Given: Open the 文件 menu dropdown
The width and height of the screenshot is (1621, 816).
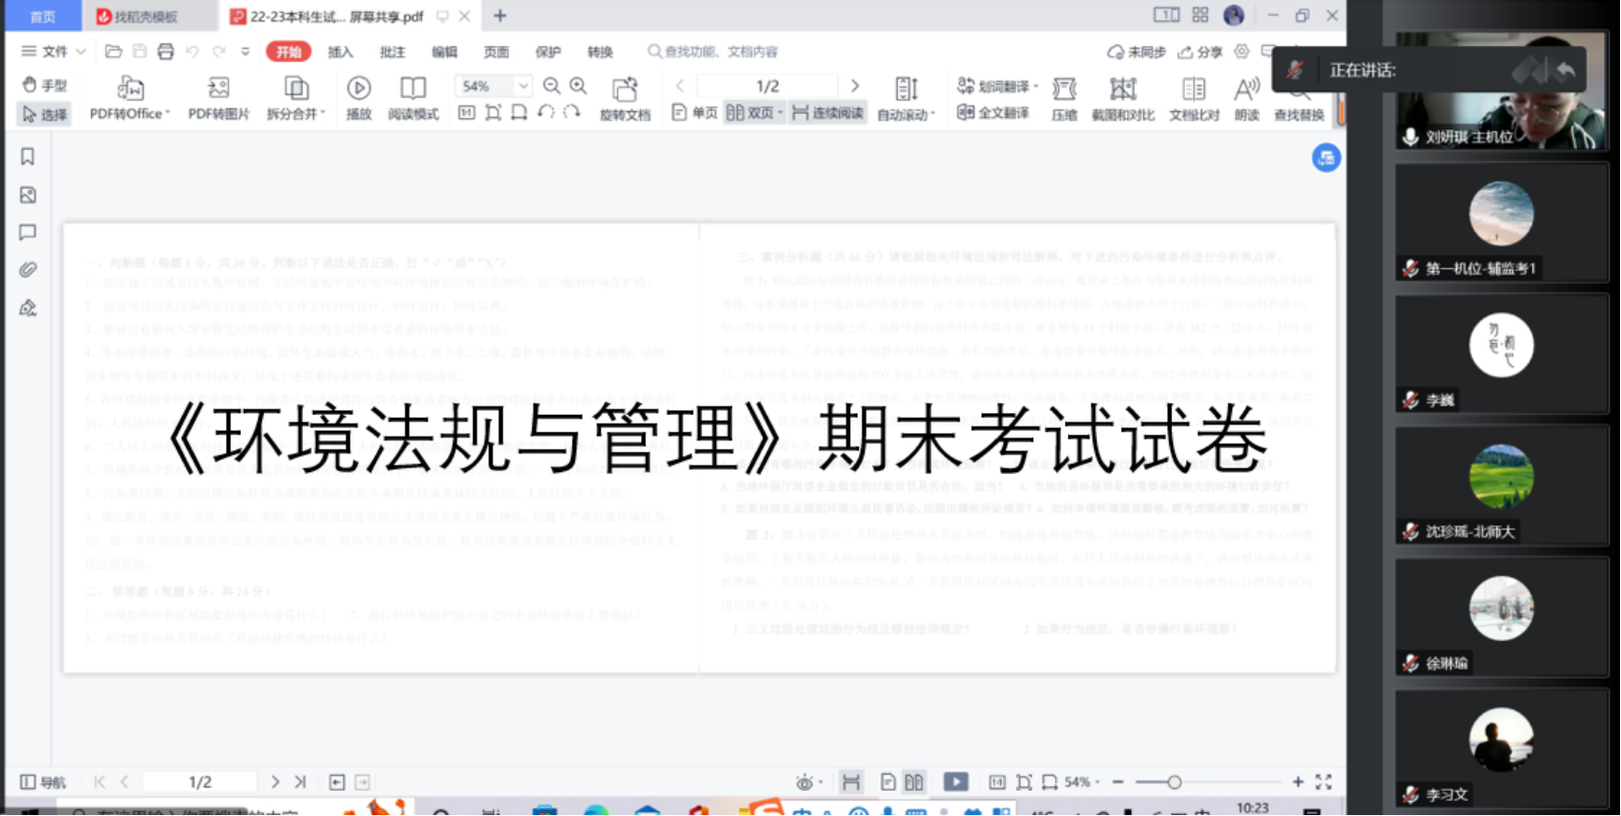Looking at the screenshot, I should point(54,52).
